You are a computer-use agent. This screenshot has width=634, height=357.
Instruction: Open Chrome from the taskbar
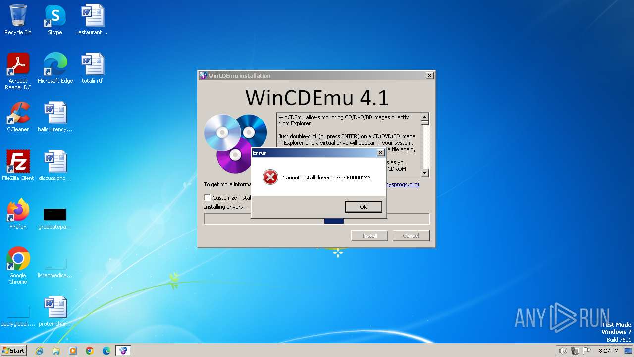coord(90,351)
